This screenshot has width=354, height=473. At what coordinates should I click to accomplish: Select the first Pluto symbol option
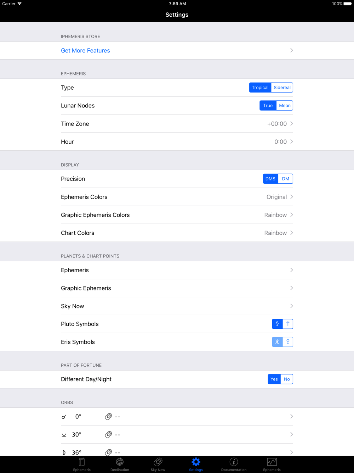[x=277, y=324]
